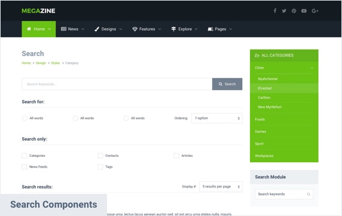342x216 pixels.
Task: Open the Facebook social icon
Action: pyautogui.click(x=275, y=11)
